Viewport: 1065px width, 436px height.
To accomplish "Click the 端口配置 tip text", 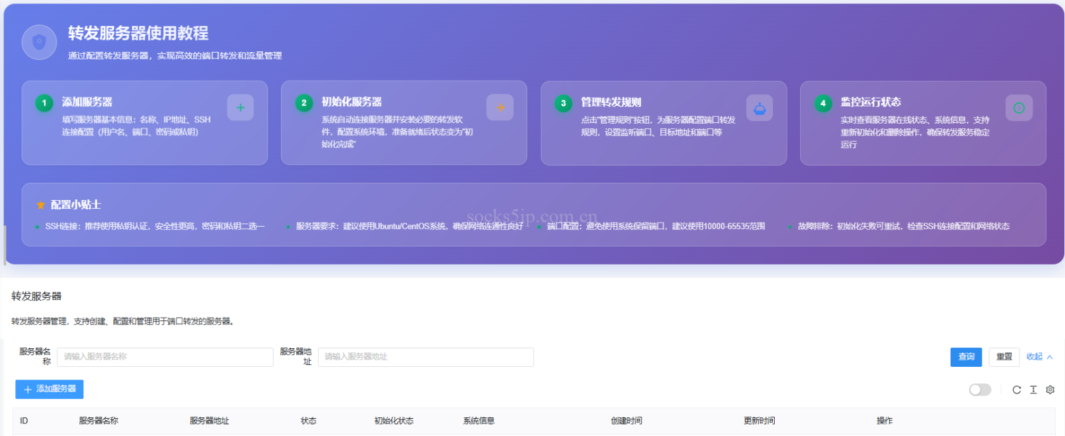I will pos(656,227).
